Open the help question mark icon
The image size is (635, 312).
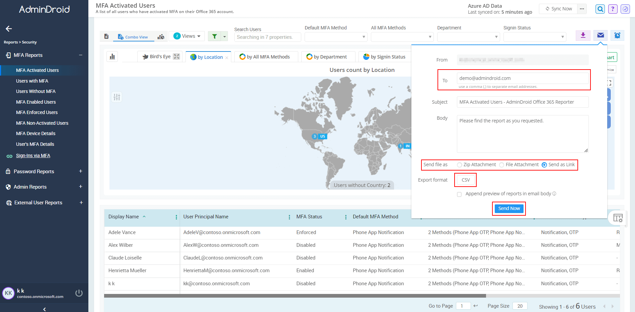(x=613, y=9)
